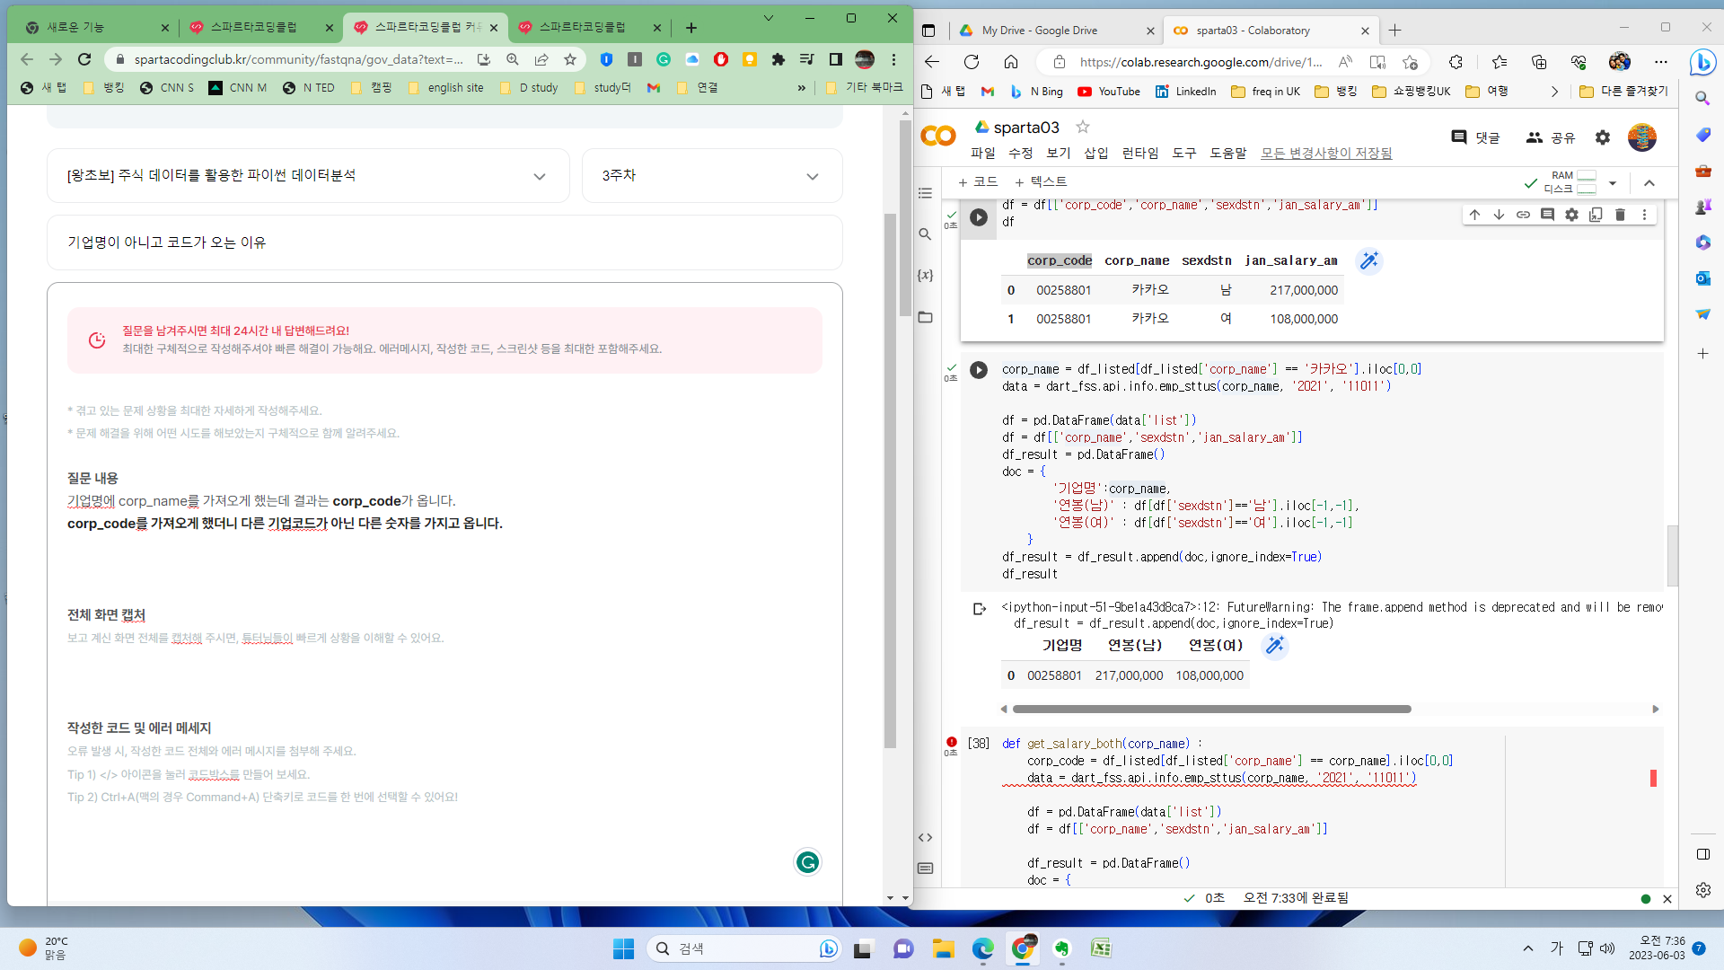Delete the selected Colab cell
This screenshot has width=1724, height=970.
(x=1620, y=215)
